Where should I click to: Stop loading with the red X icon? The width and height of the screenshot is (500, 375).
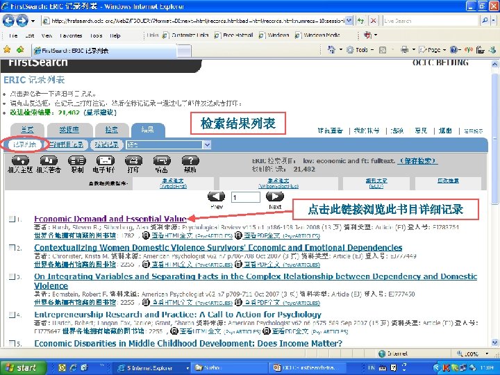coord(373,21)
